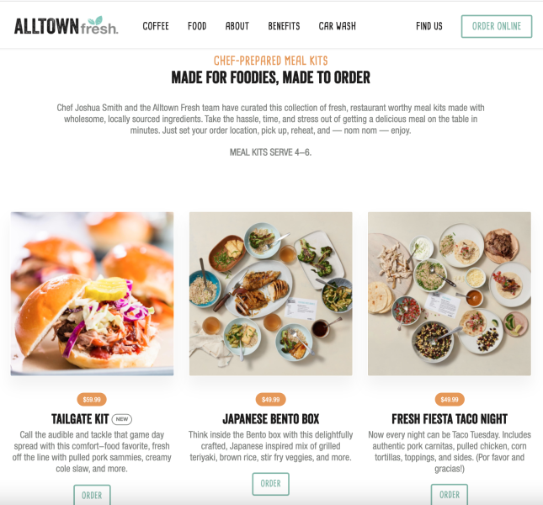Select the Fresh Fiesta Taco Night title
The height and width of the screenshot is (505, 543).
[x=450, y=419]
